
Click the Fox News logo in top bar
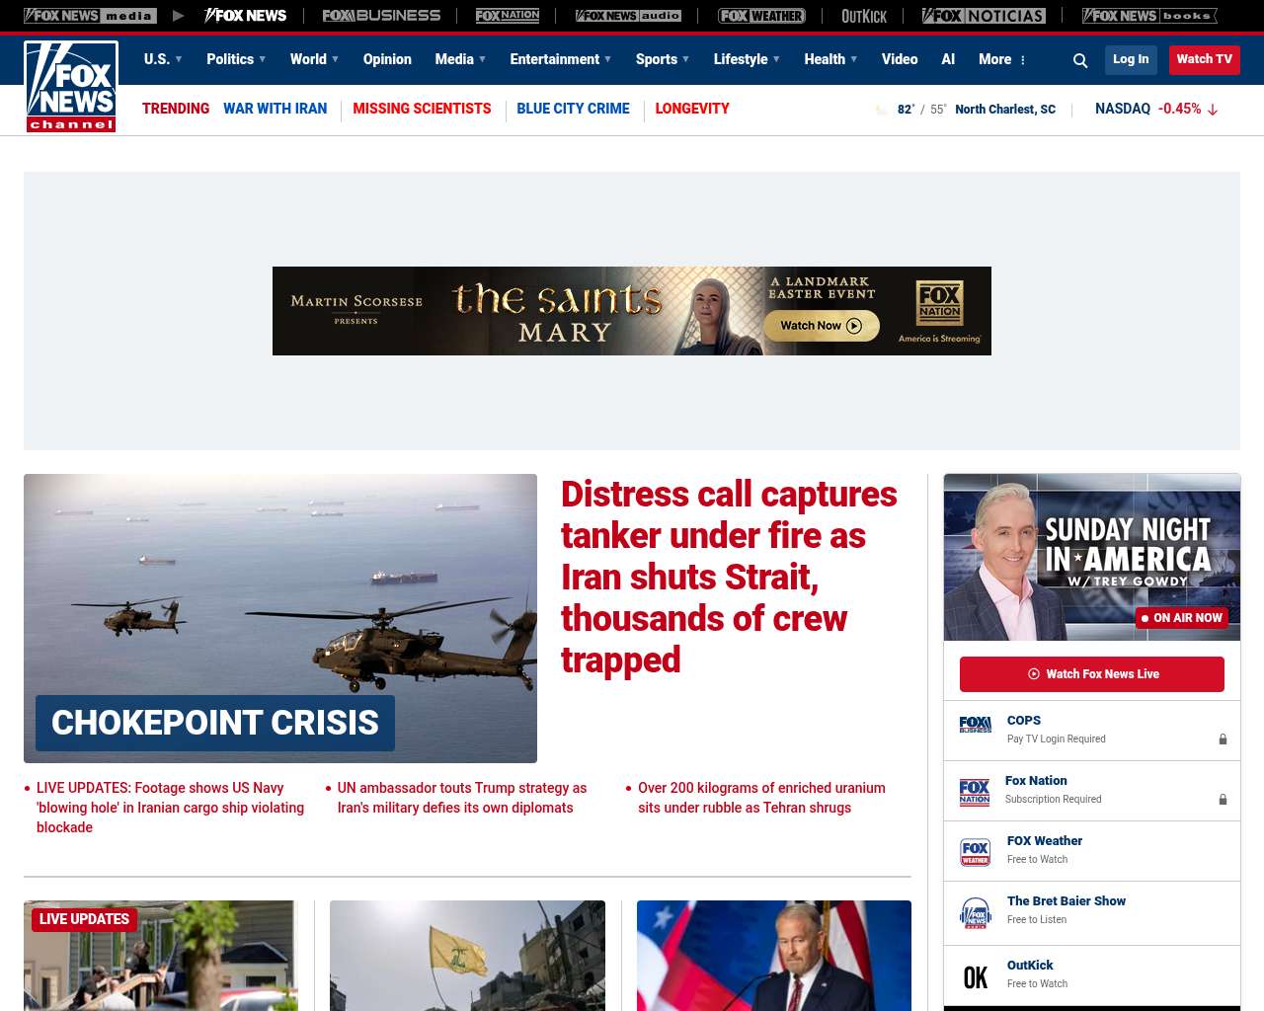pos(245,16)
